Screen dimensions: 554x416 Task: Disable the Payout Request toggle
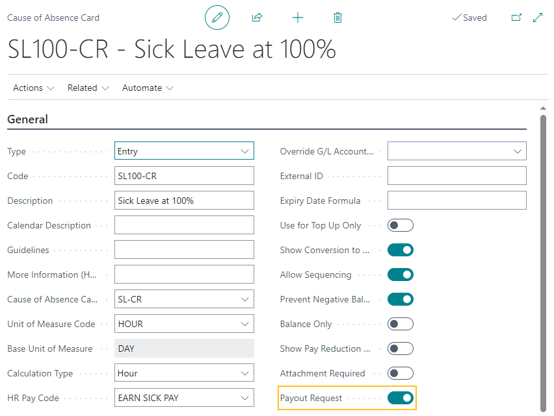coord(400,398)
